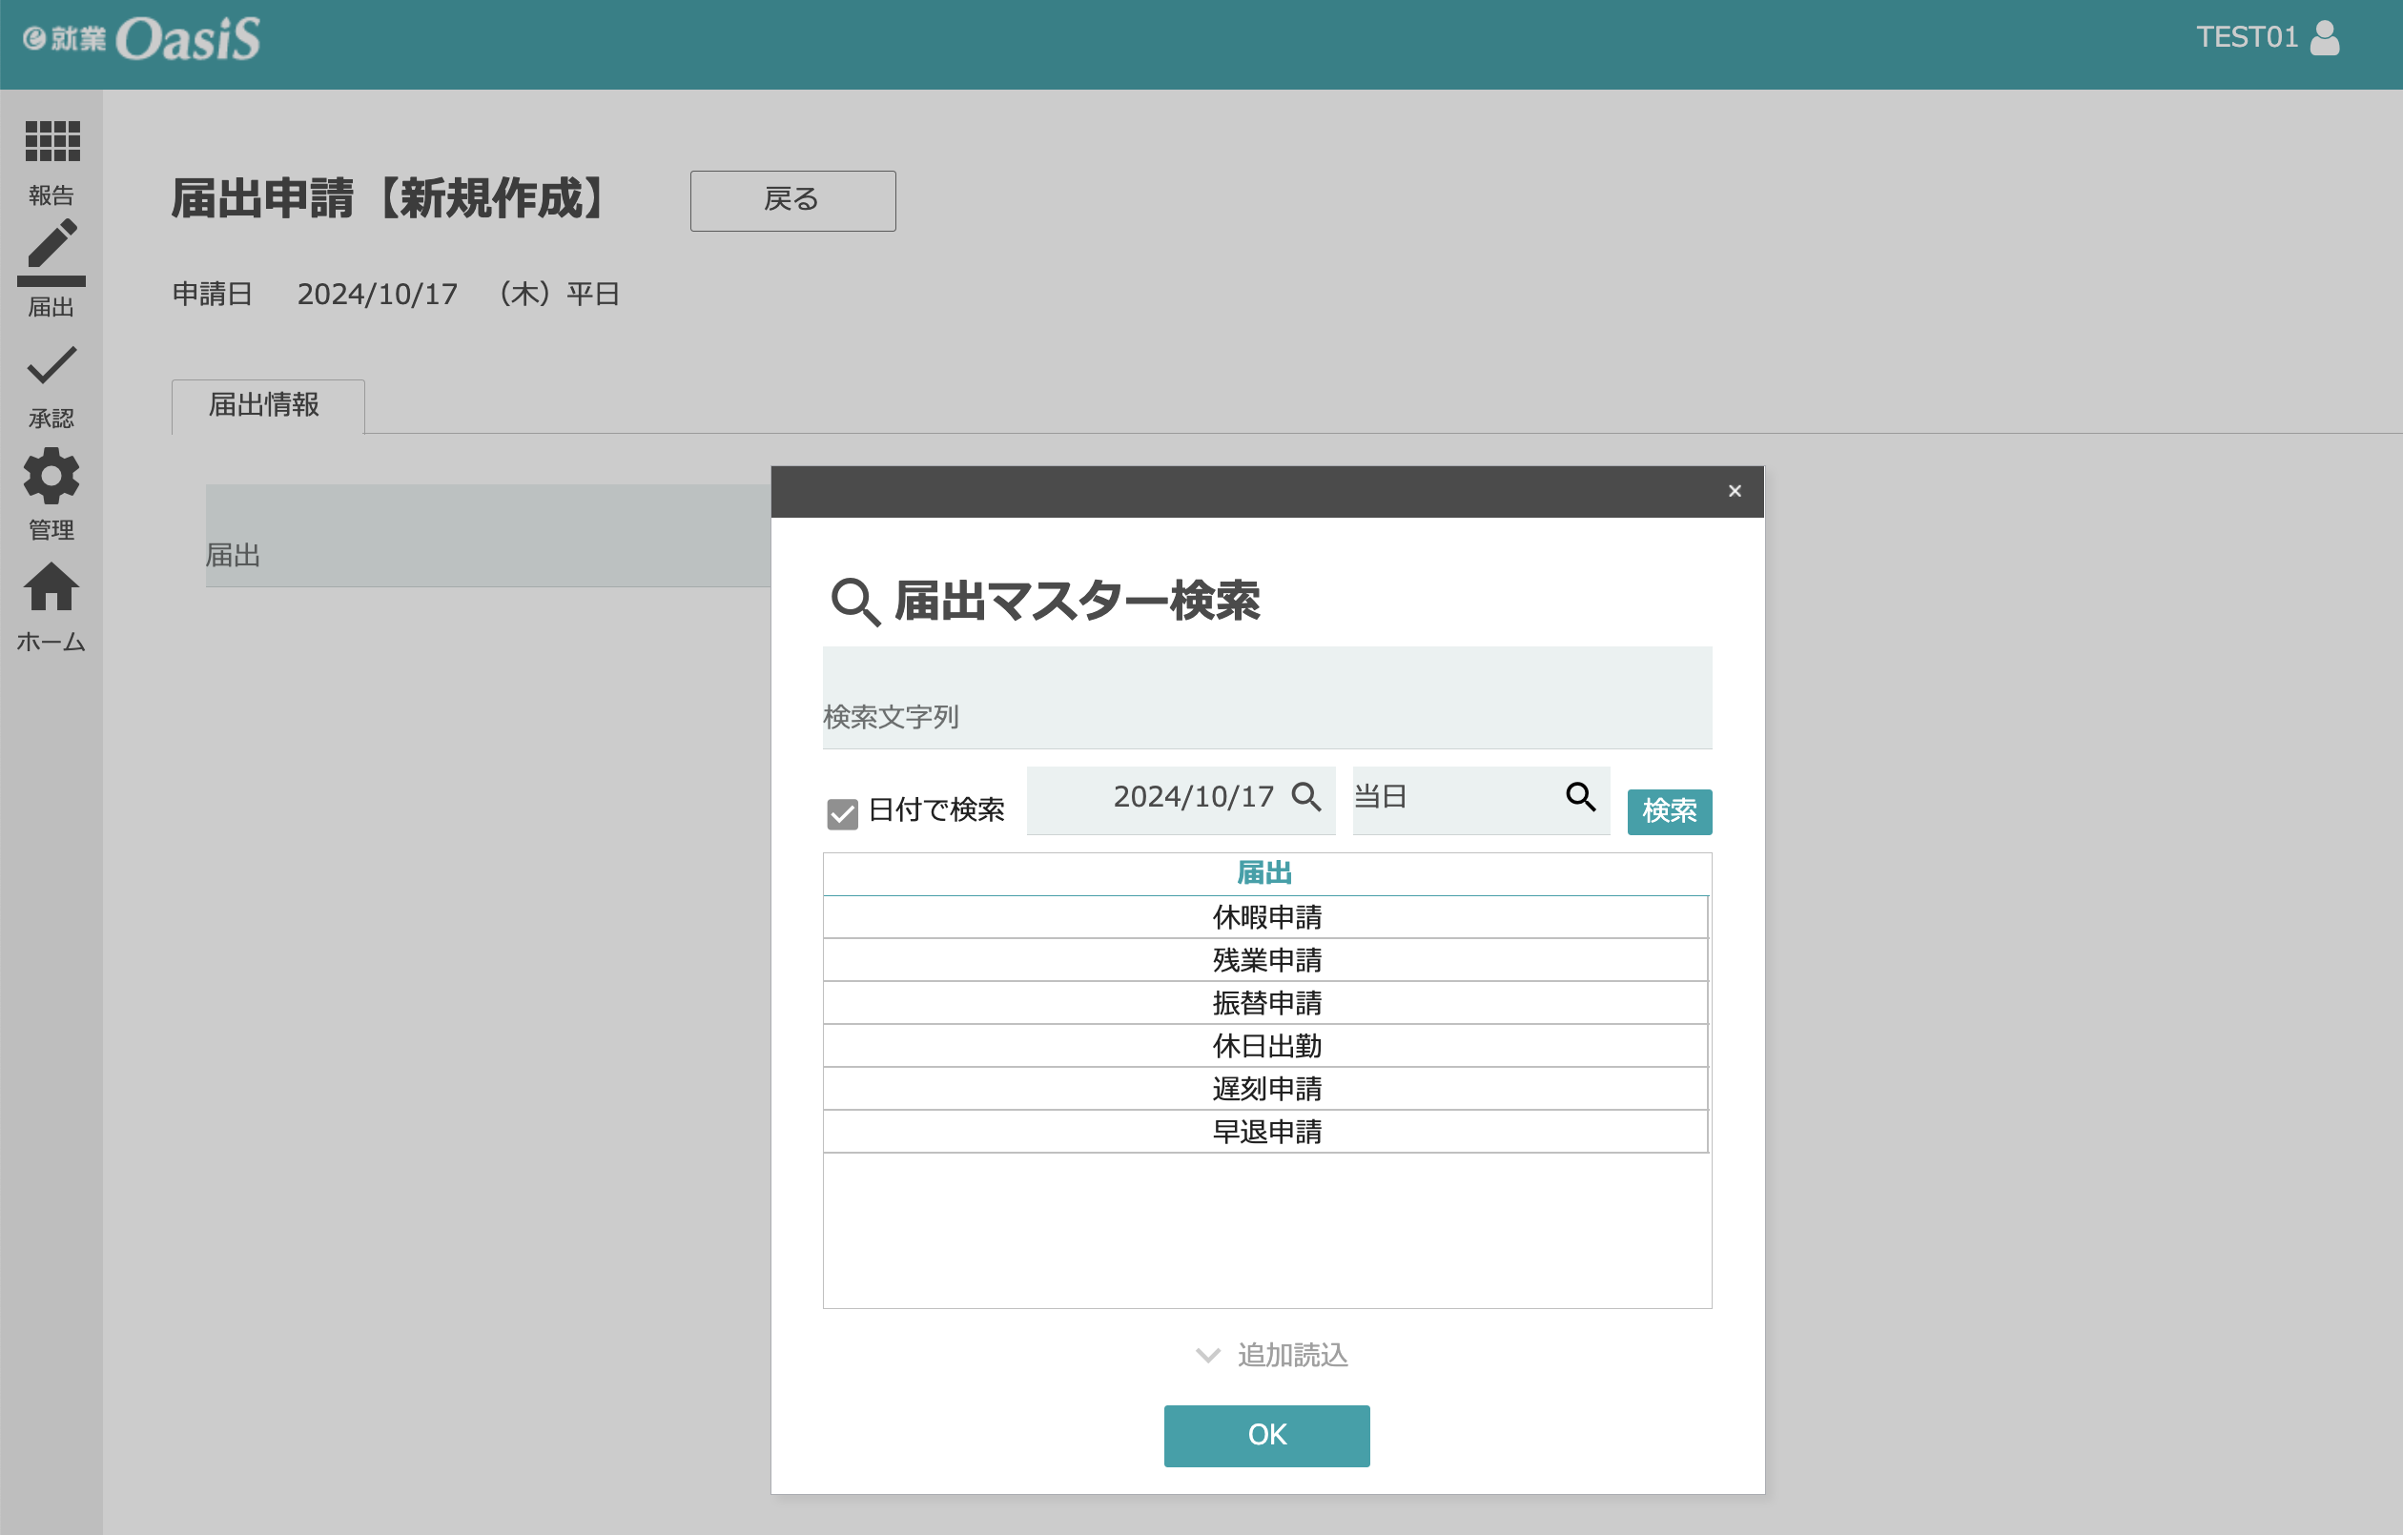The image size is (2403, 1535).
Task: Select 残業申請 row in the list
Action: (1266, 960)
